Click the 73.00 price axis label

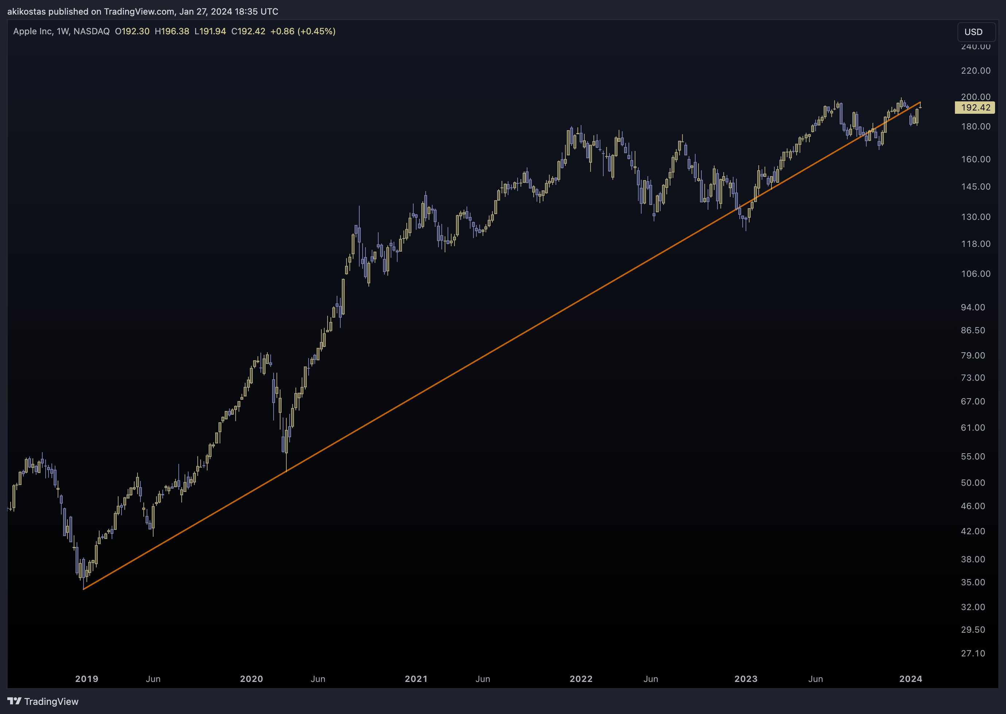[973, 378]
